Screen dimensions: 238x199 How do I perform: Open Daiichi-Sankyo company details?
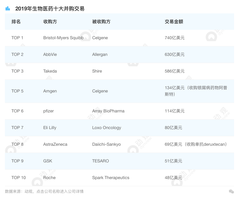107,144
